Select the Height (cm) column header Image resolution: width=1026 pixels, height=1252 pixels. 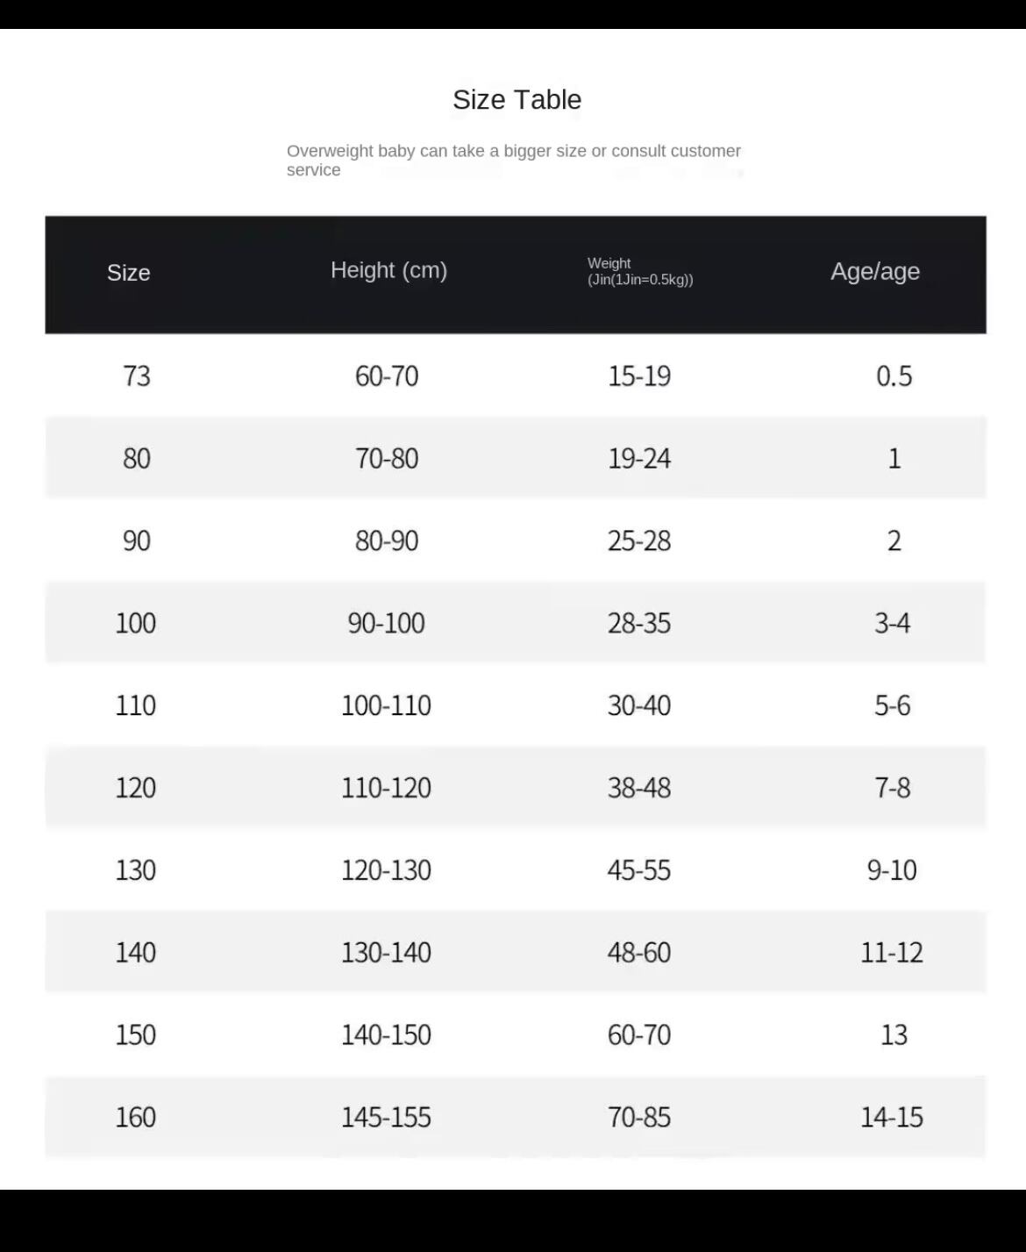click(x=388, y=270)
